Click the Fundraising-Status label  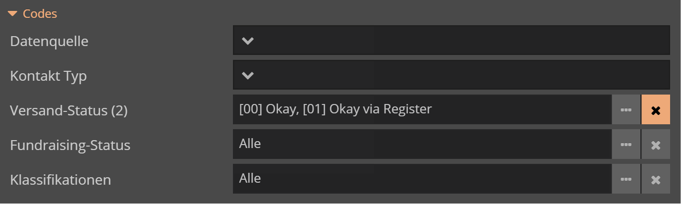(70, 146)
